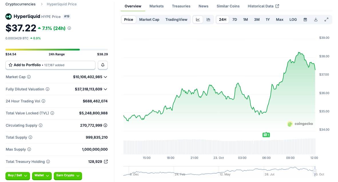Image resolution: width=338 pixels, height=182 pixels.
Task: Click the price alert bell icon
Action: [103, 65]
